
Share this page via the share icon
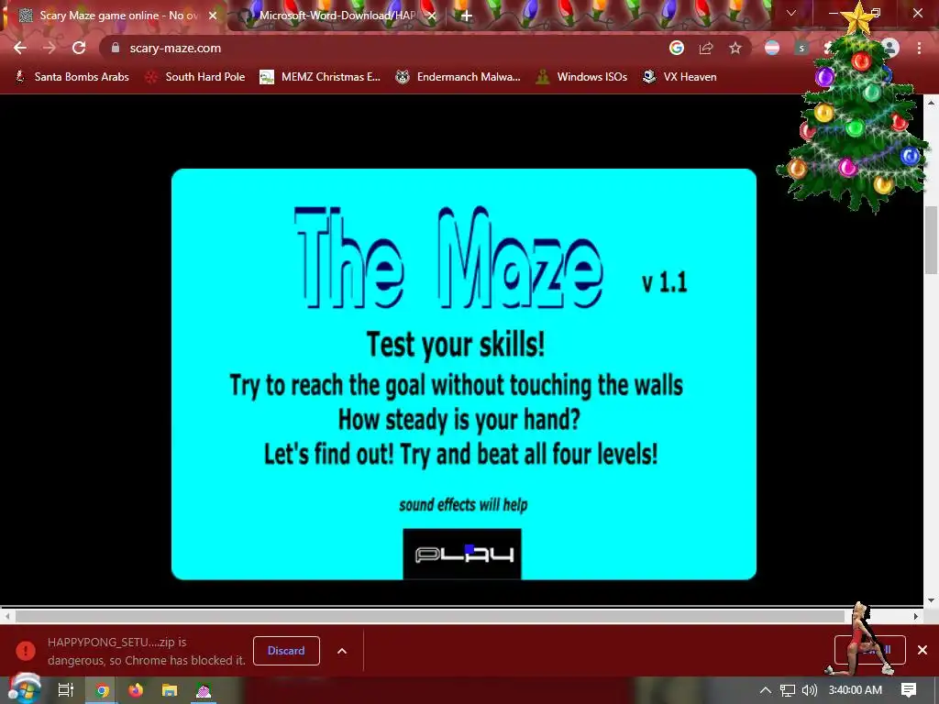click(x=706, y=48)
